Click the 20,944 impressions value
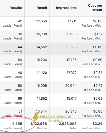 click(x=71, y=86)
